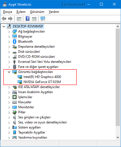Click the İşlemciler processor chip icon
The image size is (121, 147).
(x=15, y=97)
